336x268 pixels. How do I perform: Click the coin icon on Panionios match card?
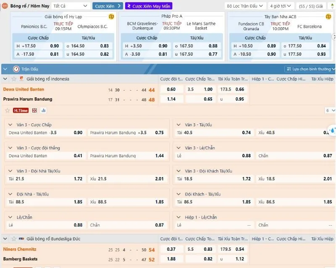111,16
